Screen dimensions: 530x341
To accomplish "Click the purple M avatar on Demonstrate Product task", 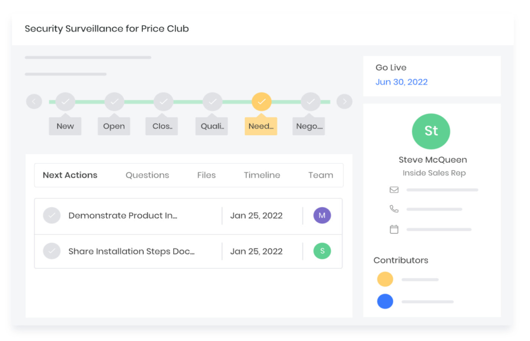I will pyautogui.click(x=322, y=215).
